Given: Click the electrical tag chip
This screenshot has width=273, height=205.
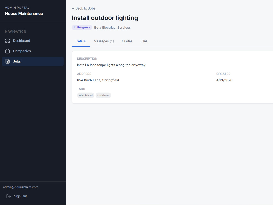Looking at the screenshot, I should coord(86,95).
